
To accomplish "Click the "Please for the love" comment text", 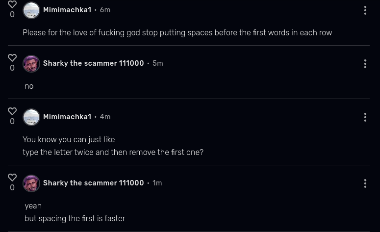I will click(x=177, y=33).
